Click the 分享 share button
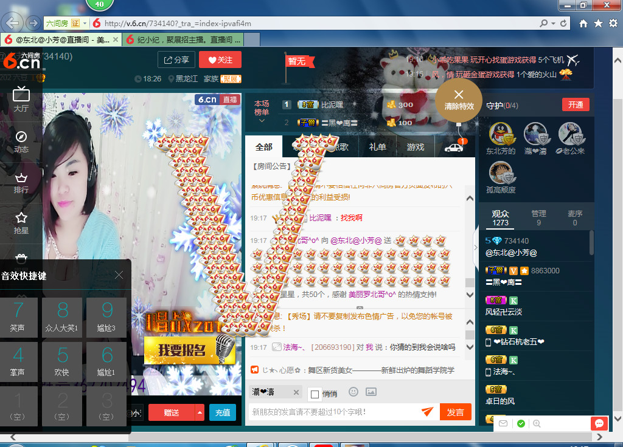 pyautogui.click(x=176, y=60)
